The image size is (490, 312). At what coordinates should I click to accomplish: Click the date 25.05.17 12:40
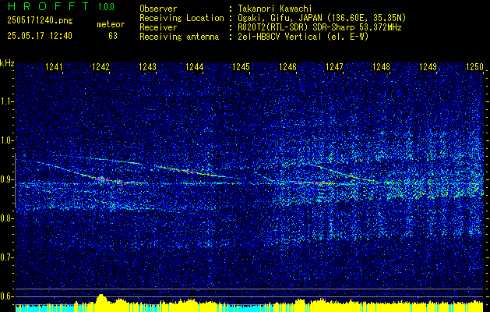coord(40,36)
